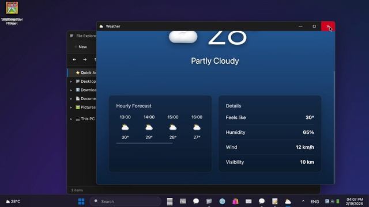The height and width of the screenshot is (207, 369).
Task: Show hidden system tray icons chevron
Action: pos(303,201)
